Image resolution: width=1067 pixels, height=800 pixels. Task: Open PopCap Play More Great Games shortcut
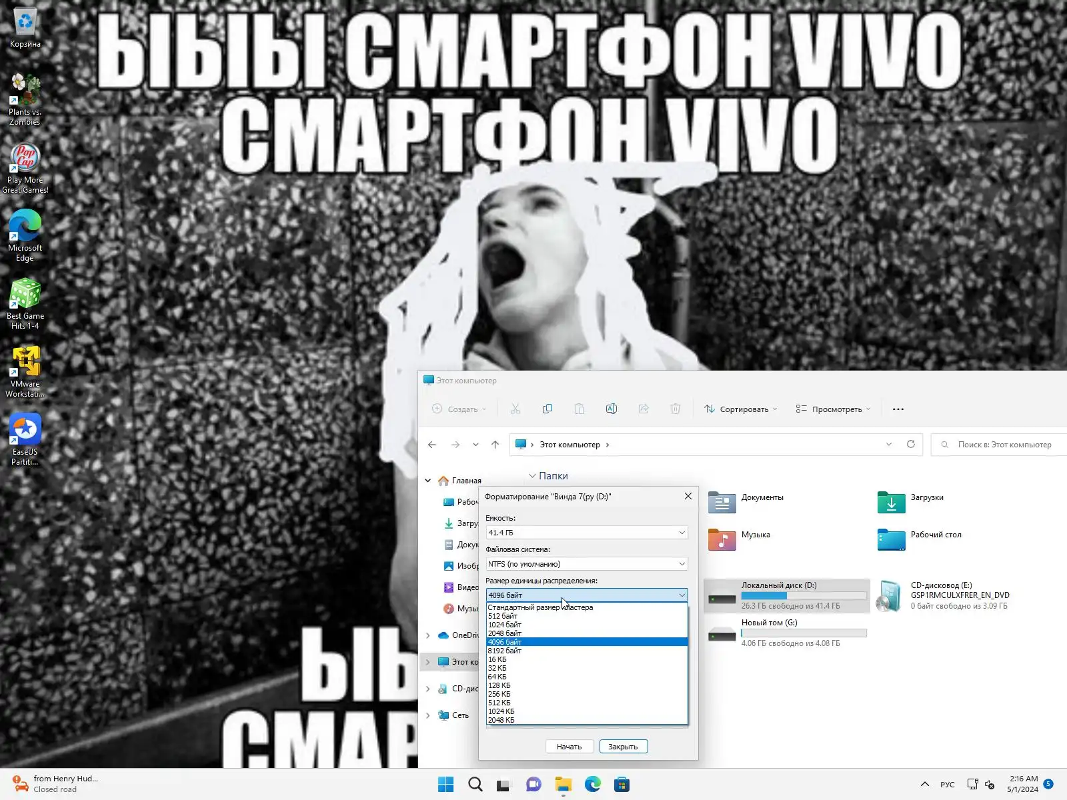(25, 168)
